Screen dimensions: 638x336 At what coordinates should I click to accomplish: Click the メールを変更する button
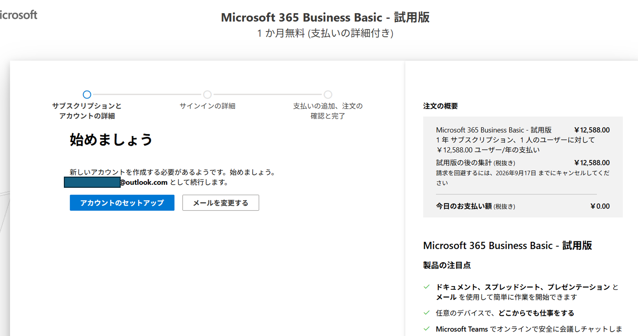coord(221,203)
